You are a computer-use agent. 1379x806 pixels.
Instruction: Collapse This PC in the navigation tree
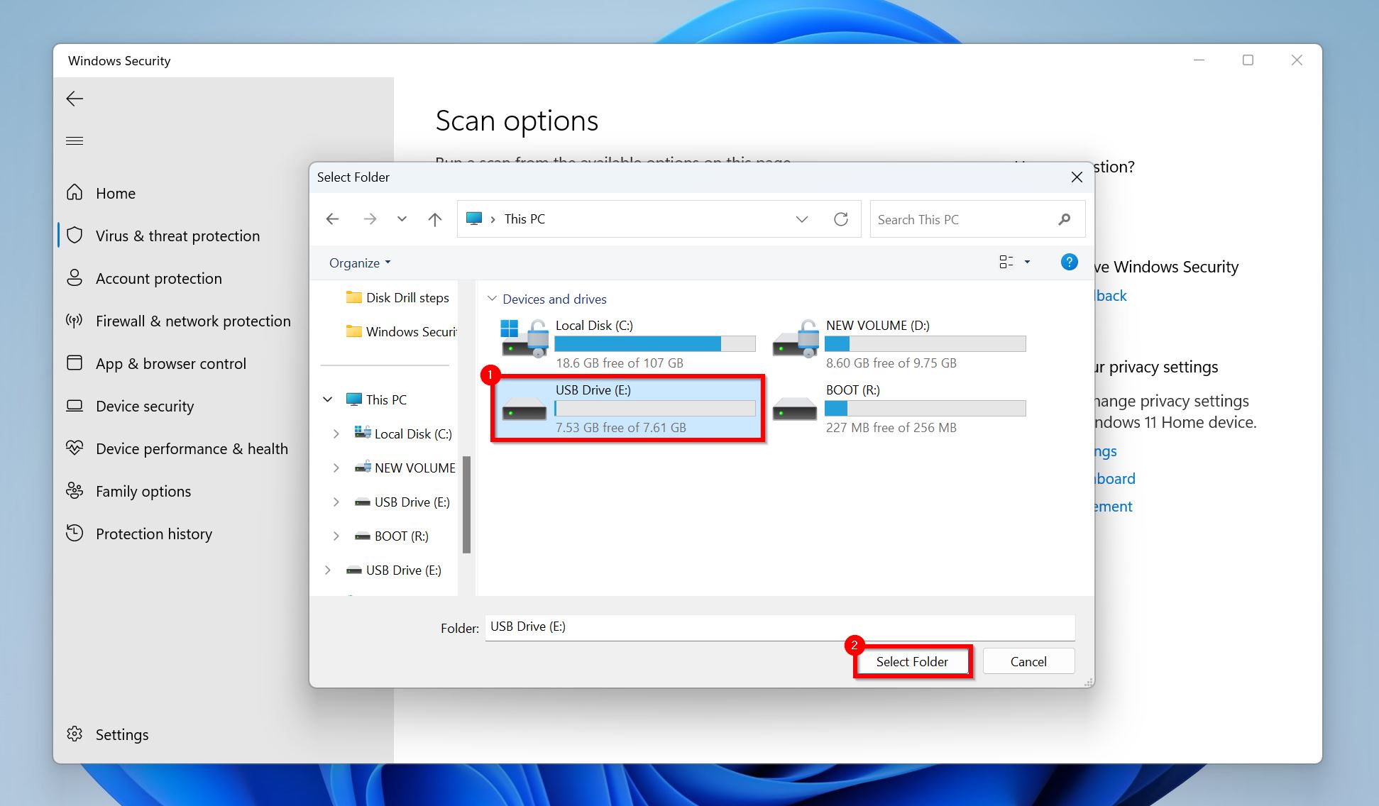(328, 399)
